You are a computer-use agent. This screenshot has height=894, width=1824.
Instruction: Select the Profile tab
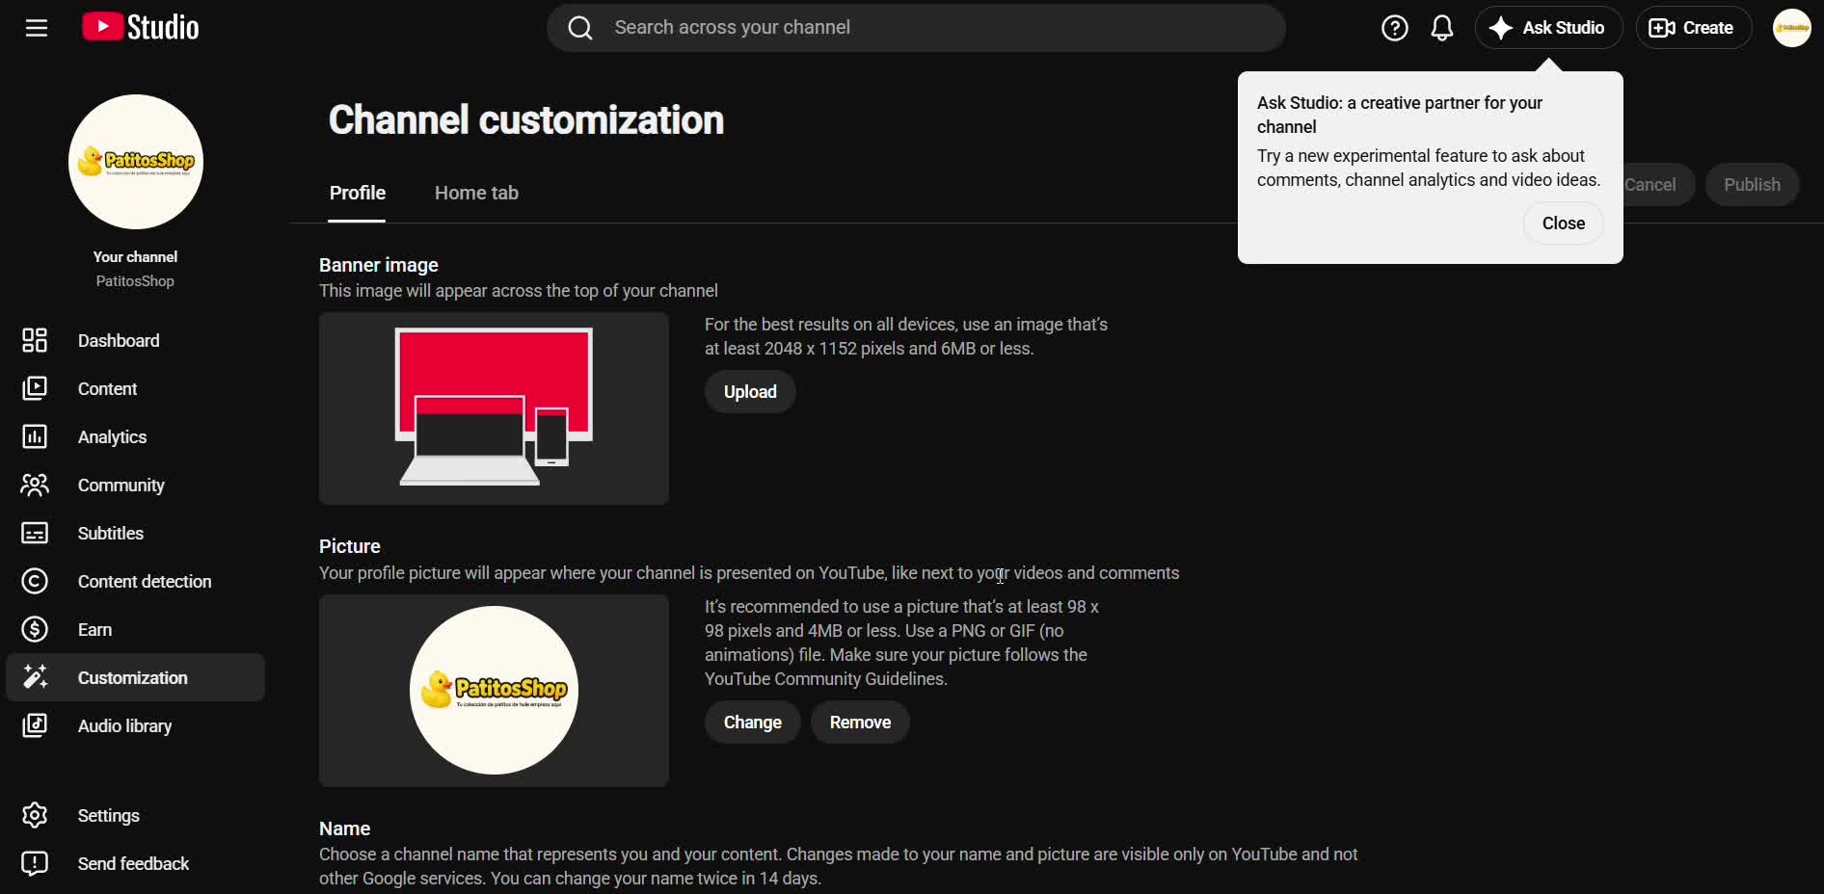pos(357,193)
